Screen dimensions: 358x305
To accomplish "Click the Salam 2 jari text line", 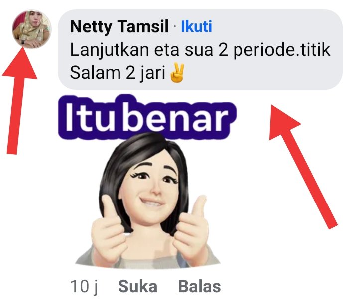I will (118, 73).
